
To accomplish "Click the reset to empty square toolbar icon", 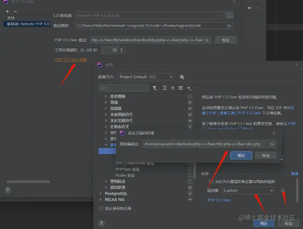I will pyautogui.click(x=180, y=88).
